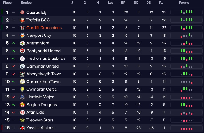Click the Ammanford team badge

click(22, 43)
